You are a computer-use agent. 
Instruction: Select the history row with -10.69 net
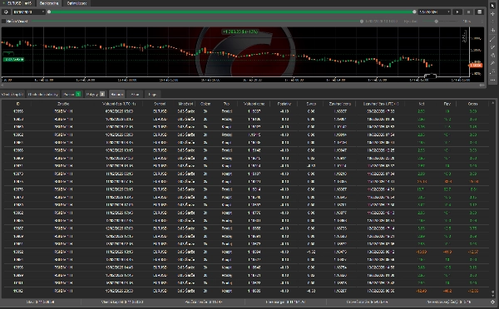[246, 252]
